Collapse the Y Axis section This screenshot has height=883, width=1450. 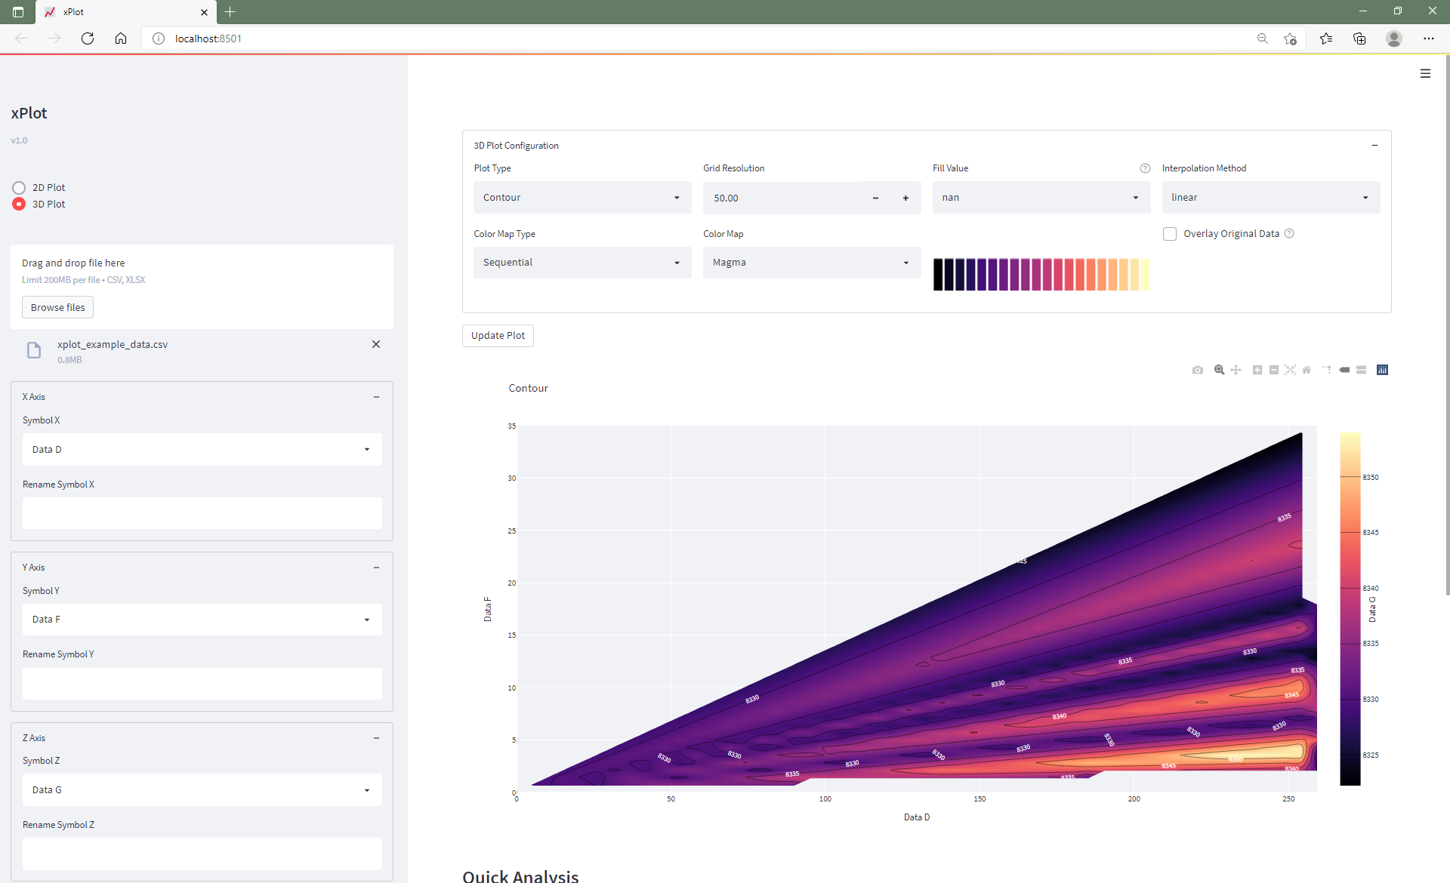(376, 568)
